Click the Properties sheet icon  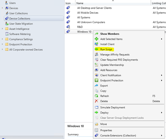coord(97,130)
